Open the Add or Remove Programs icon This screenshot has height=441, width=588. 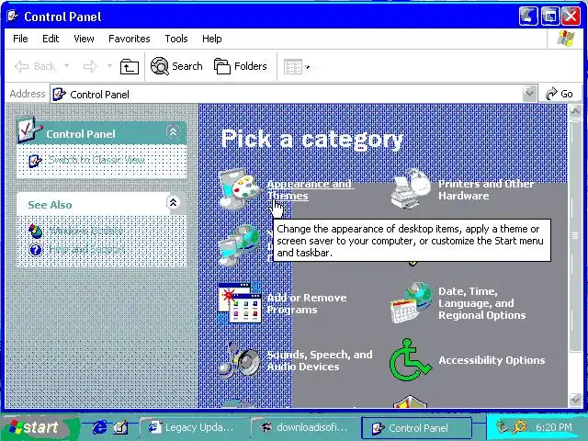[x=240, y=303]
